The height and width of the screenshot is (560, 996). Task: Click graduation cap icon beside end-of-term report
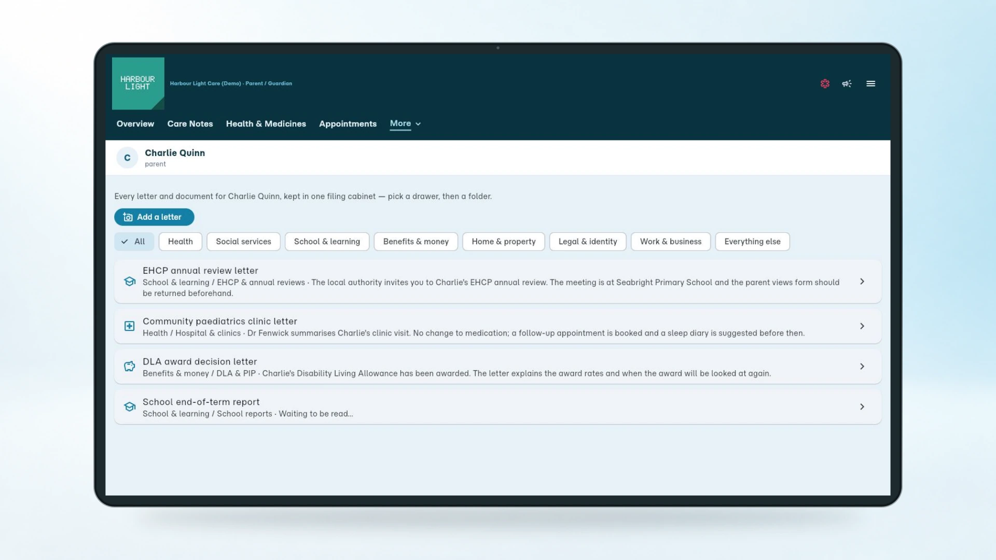point(130,407)
